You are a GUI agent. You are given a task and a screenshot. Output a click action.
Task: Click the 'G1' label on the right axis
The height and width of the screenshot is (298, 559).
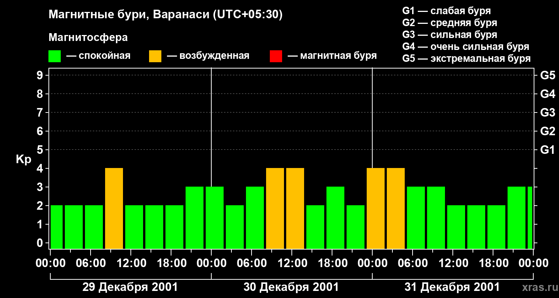[x=547, y=150]
